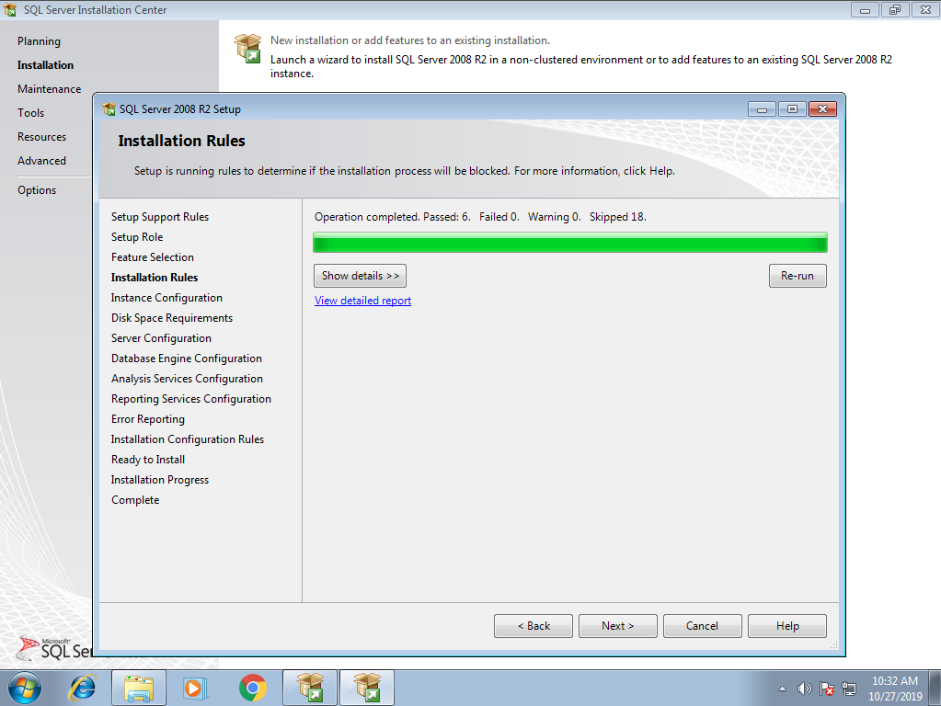
Task: Launch Internet Explorer from taskbar
Action: pos(82,688)
